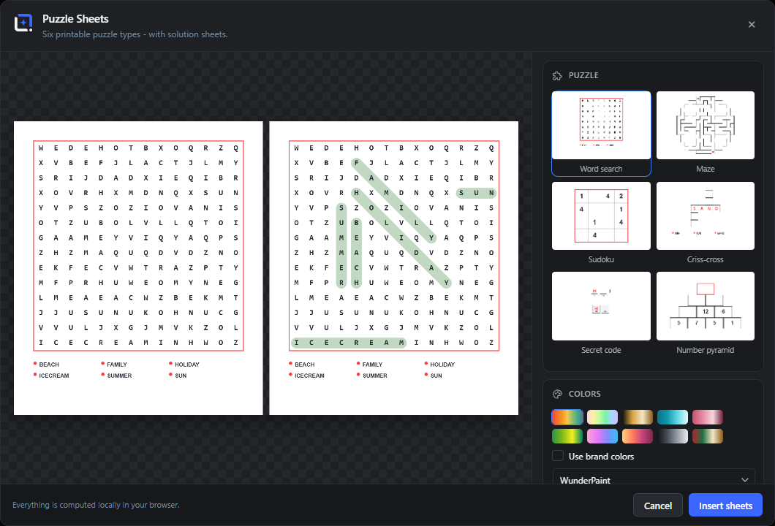Viewport: 775px width, 526px height.
Task: Click the word SUMMER on the puzzle sheet
Action: point(120,376)
